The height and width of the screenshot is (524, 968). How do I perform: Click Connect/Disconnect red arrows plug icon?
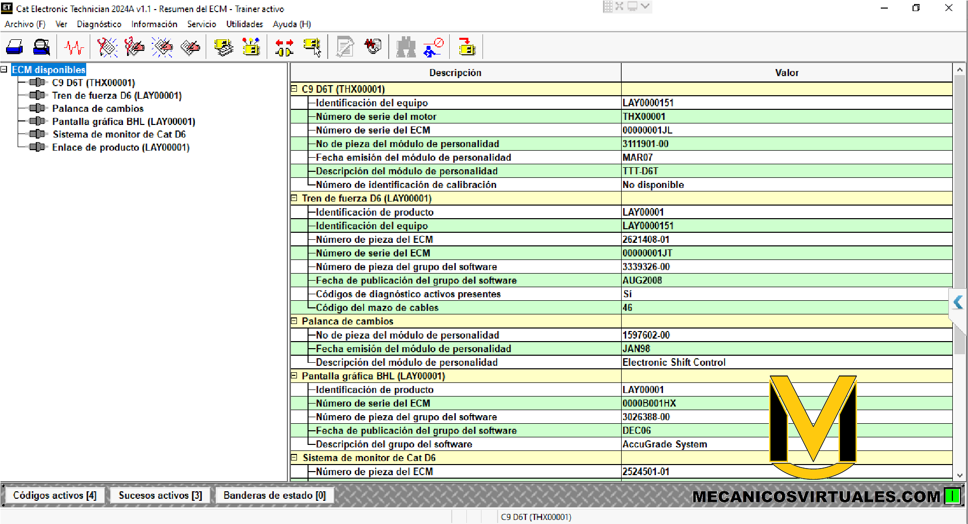pos(284,47)
